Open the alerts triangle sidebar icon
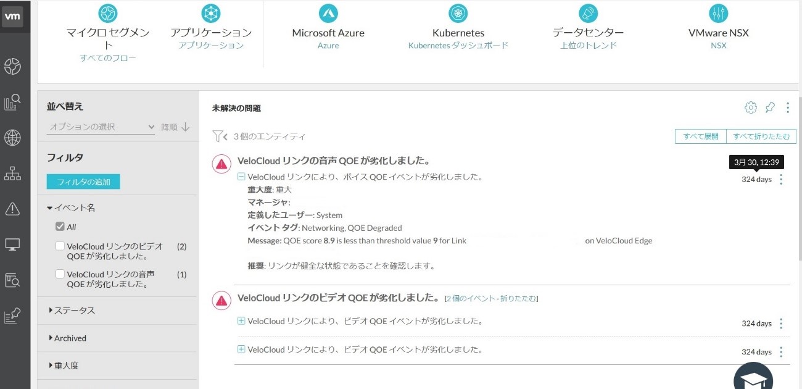Viewport: 802px width, 389px height. tap(13, 209)
